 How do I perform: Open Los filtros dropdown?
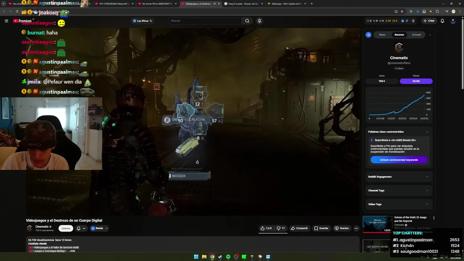coord(142,21)
